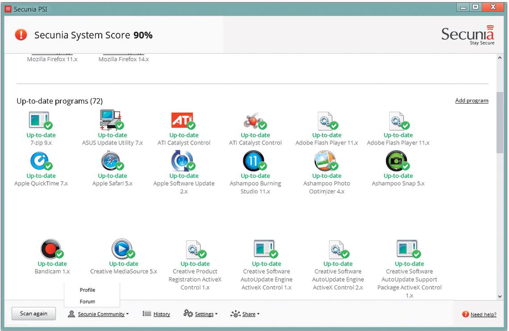This screenshot has height=331, width=509.
Task: Select the Apple Safari 5.x compass icon
Action: [112, 161]
